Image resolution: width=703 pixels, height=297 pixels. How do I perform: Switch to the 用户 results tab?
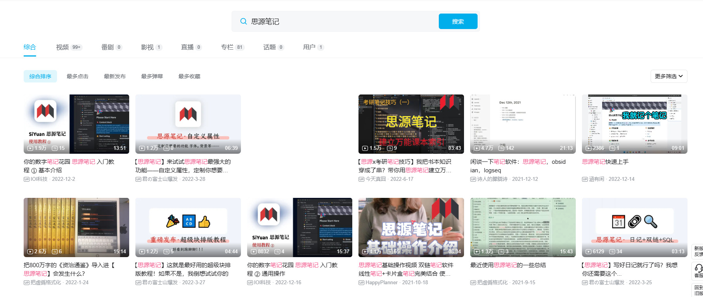[x=309, y=47]
